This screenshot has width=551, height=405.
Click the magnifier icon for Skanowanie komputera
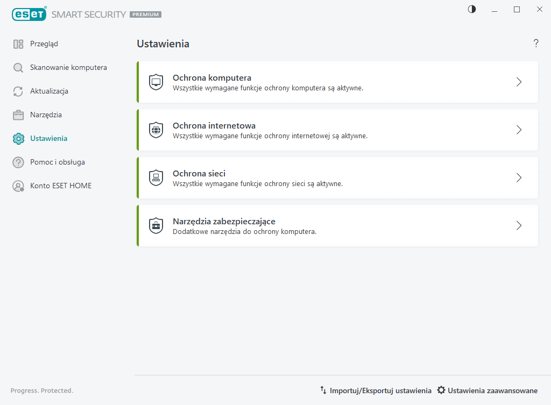click(18, 68)
